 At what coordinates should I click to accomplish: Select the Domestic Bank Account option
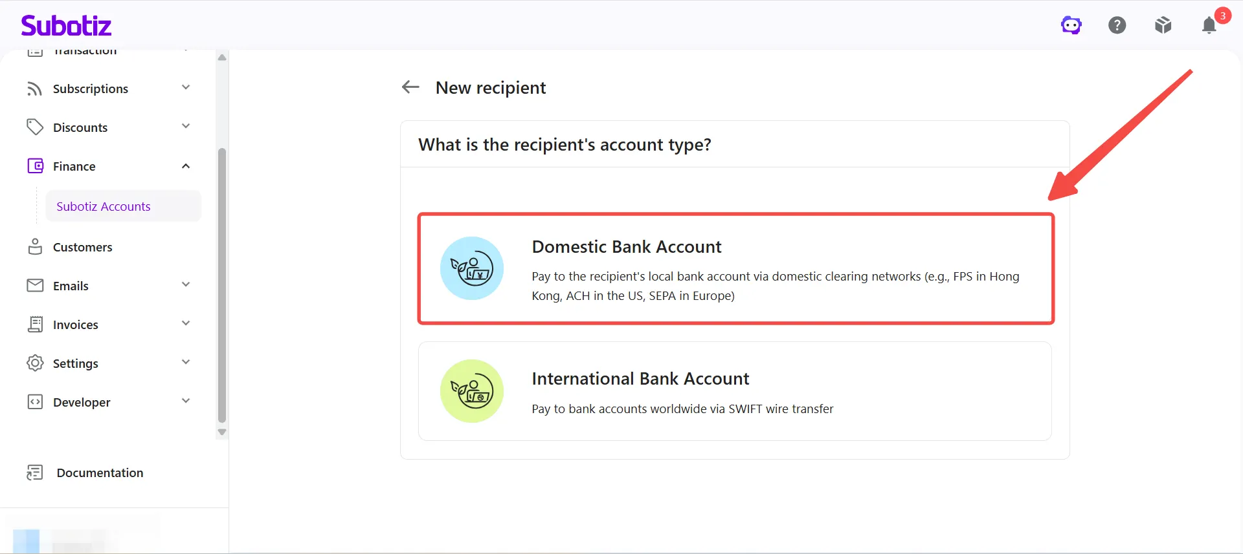click(736, 268)
